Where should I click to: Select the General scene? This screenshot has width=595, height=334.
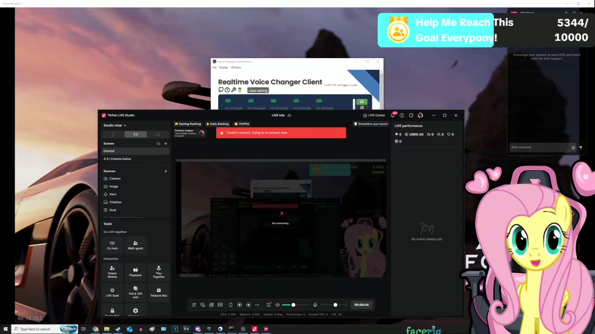click(136, 151)
